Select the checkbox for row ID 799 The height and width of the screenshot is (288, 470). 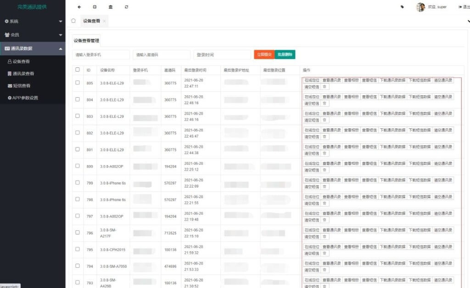pyautogui.click(x=78, y=183)
